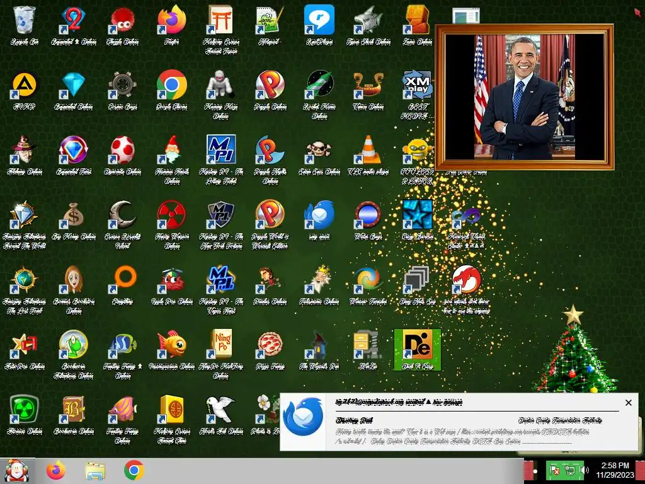
Task: Launch the Bookworm Adventures Deluxe icon
Action: click(x=73, y=345)
